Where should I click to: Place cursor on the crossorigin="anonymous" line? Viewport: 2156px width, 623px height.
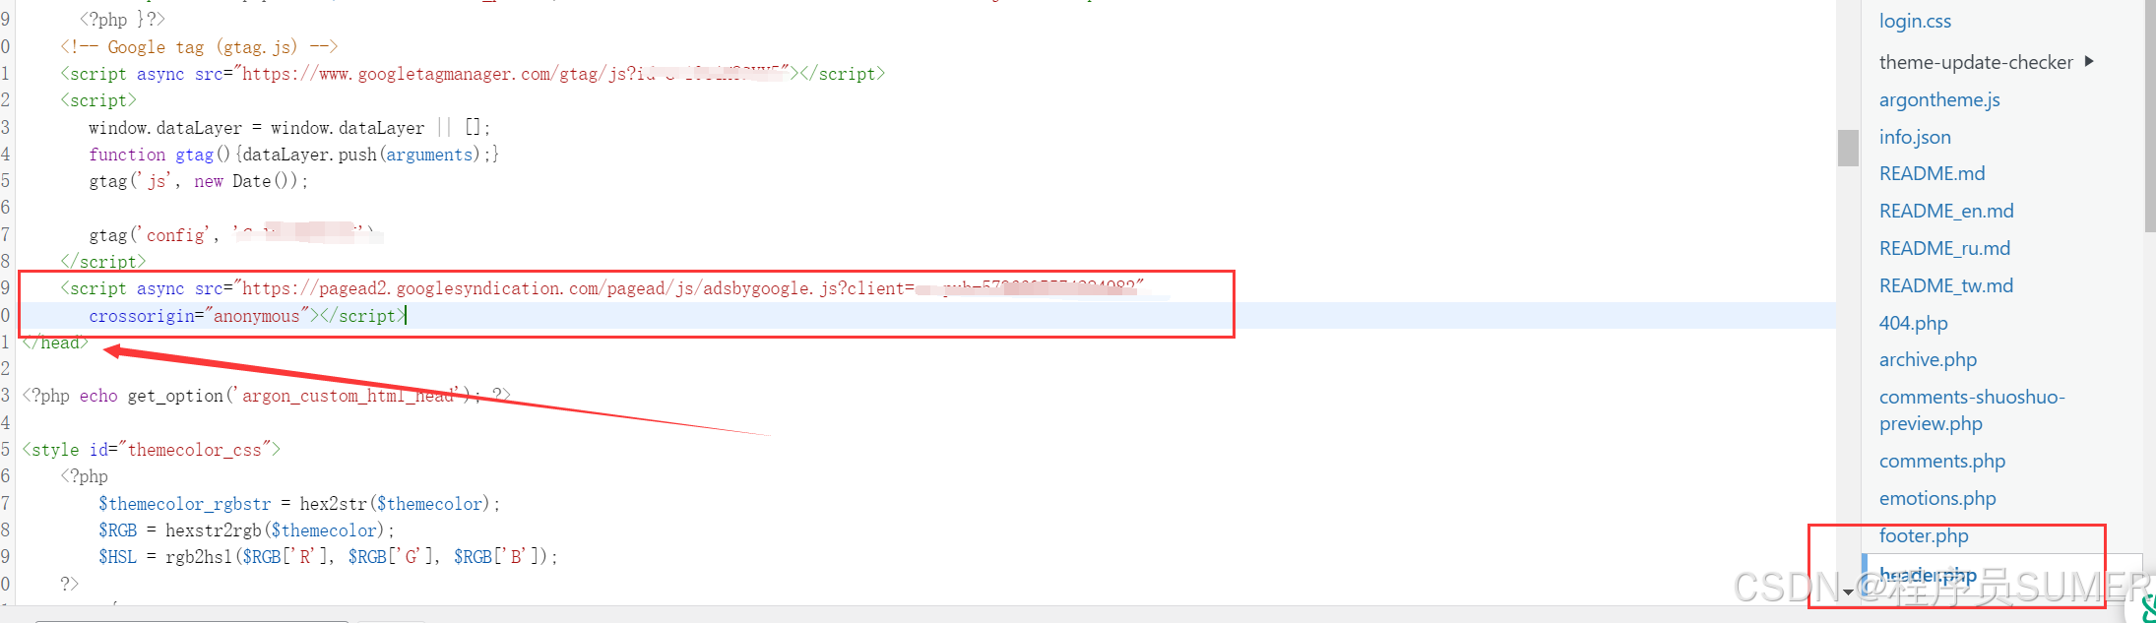click(247, 316)
